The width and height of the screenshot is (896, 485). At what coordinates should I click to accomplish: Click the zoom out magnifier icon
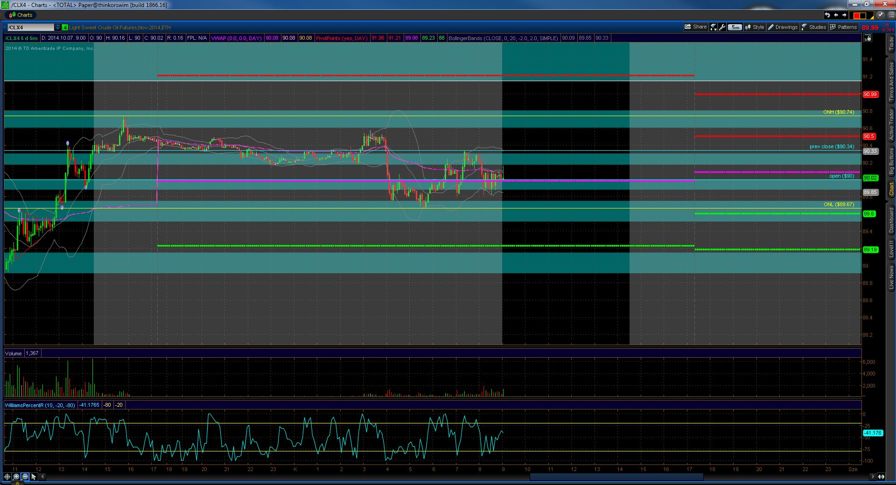[25, 477]
